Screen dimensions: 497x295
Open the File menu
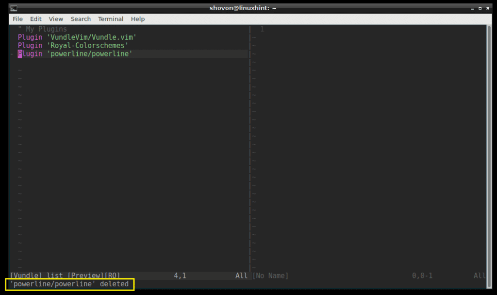coord(17,19)
